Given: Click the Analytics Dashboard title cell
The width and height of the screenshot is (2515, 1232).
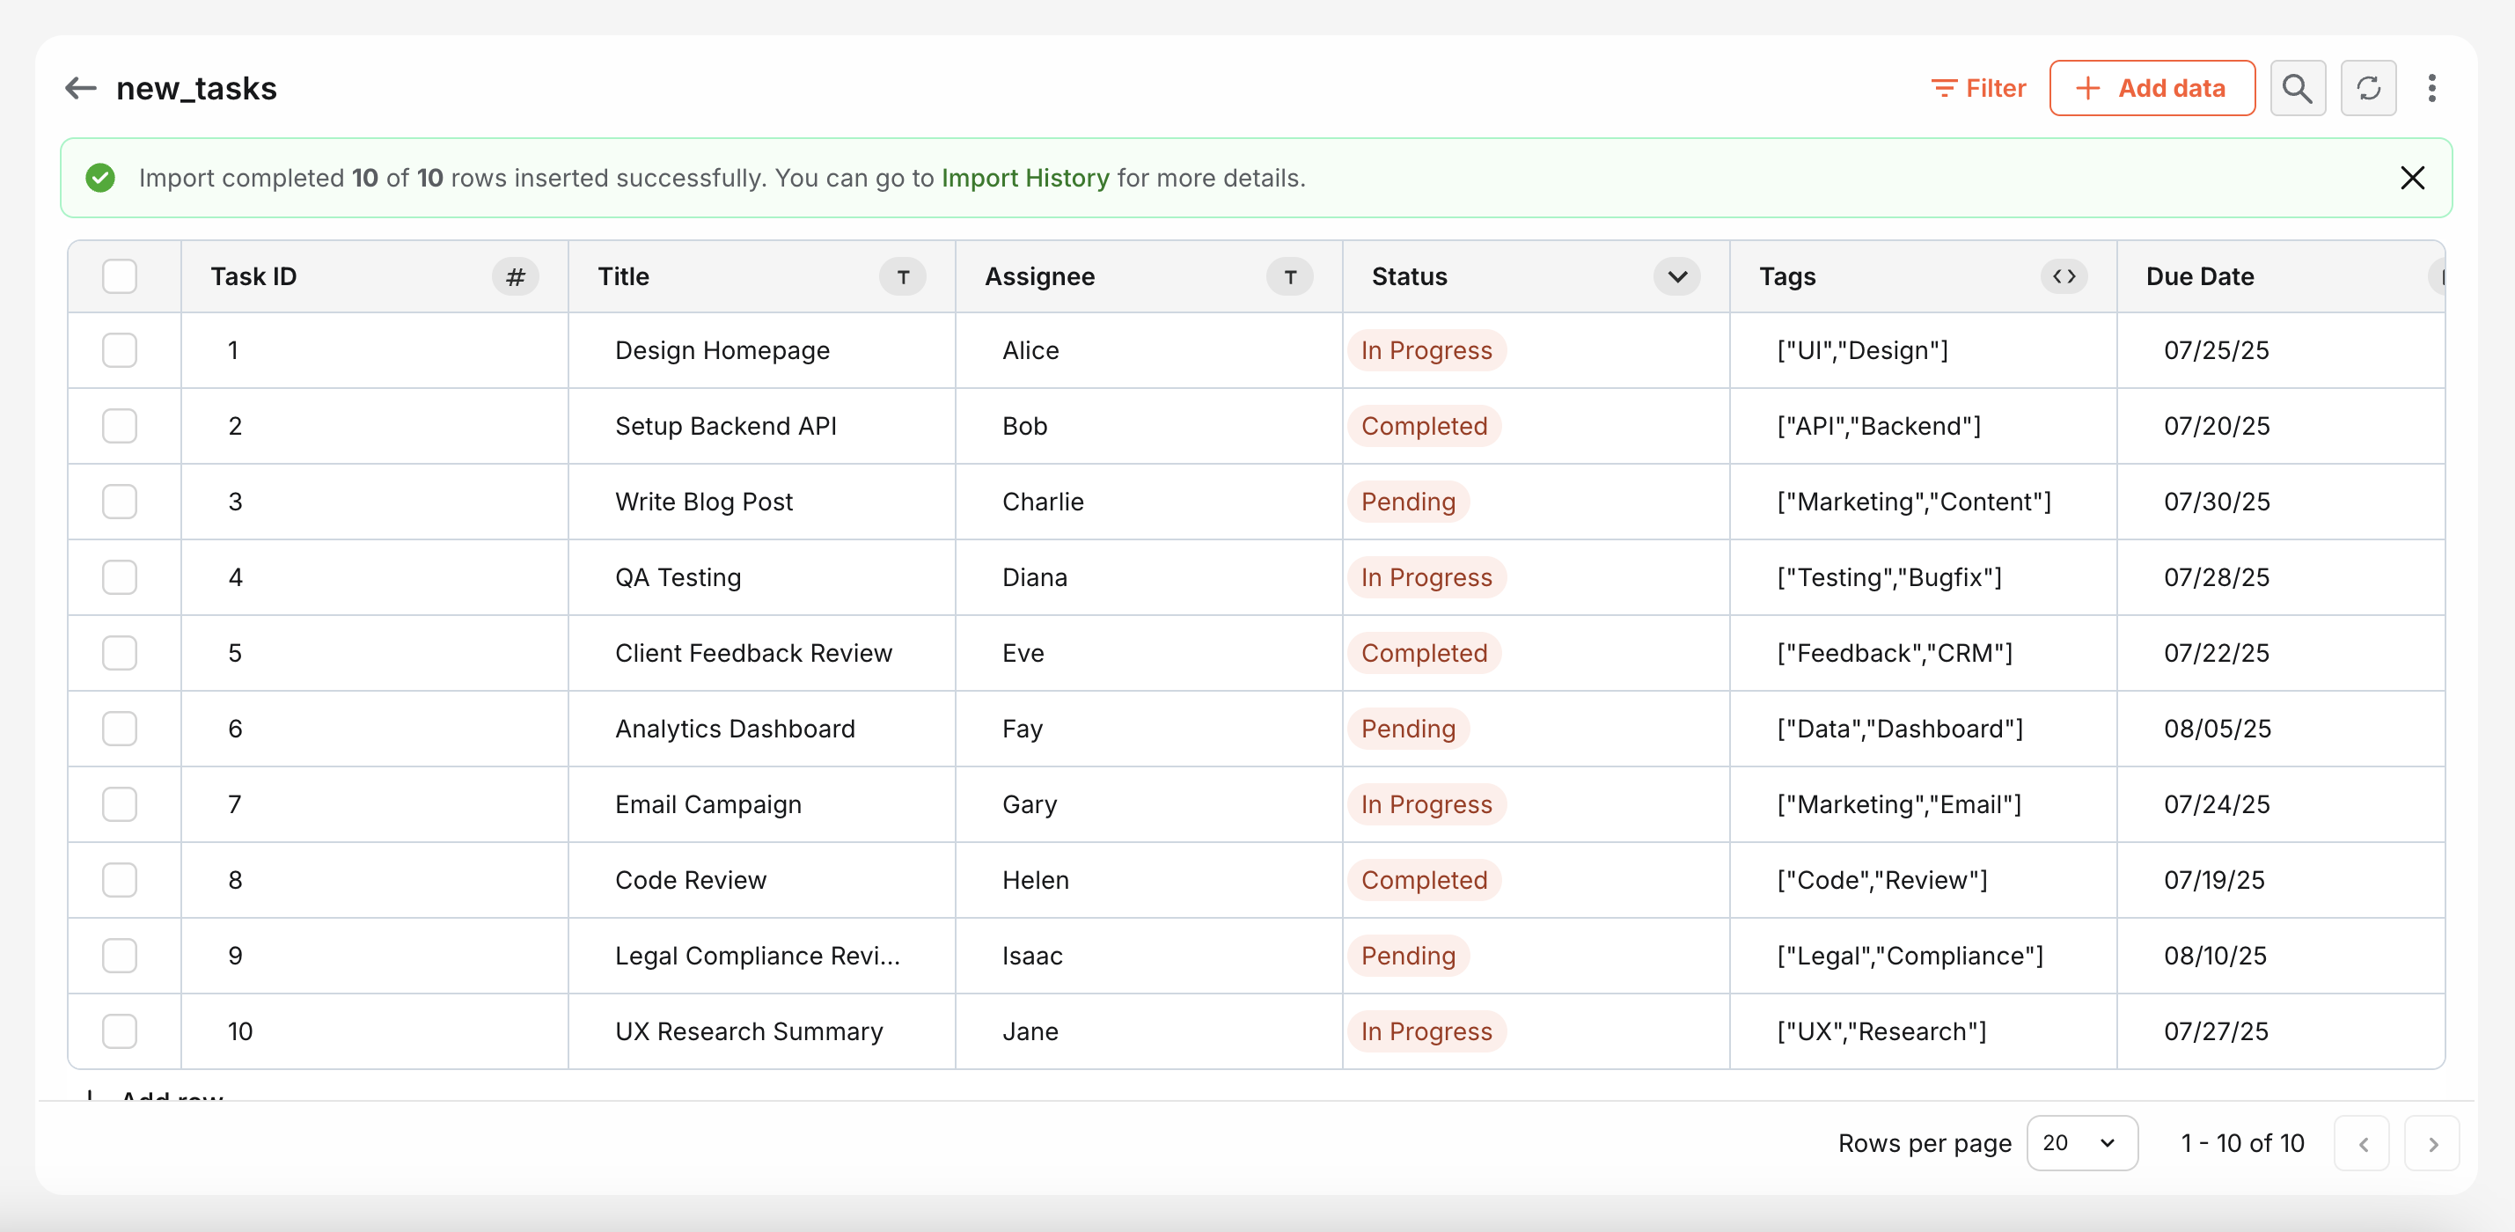Looking at the screenshot, I should point(761,729).
